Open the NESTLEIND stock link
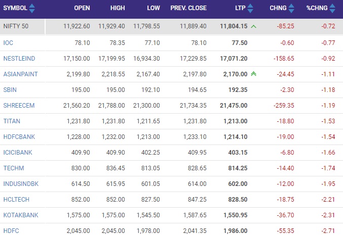 coord(19,59)
